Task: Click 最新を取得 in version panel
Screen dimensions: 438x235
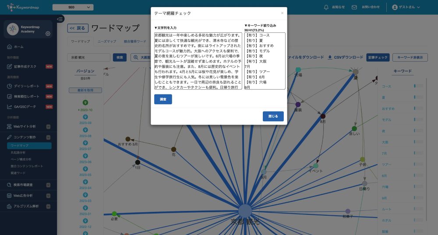Action: (85, 90)
